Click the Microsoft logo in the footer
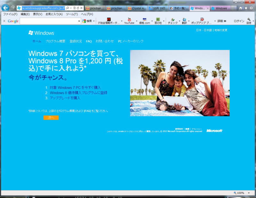The image size is (256, 198). 214,131
